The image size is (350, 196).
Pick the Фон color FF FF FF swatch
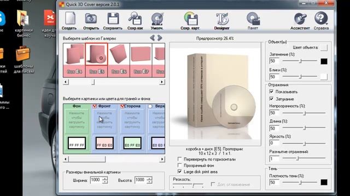click(77, 143)
